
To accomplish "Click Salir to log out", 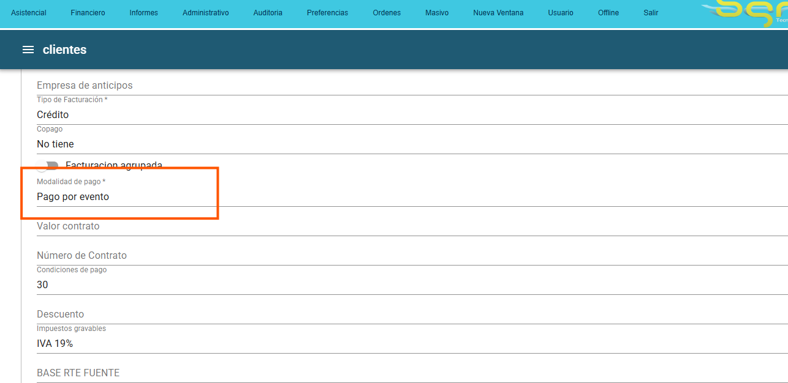I will click(651, 13).
